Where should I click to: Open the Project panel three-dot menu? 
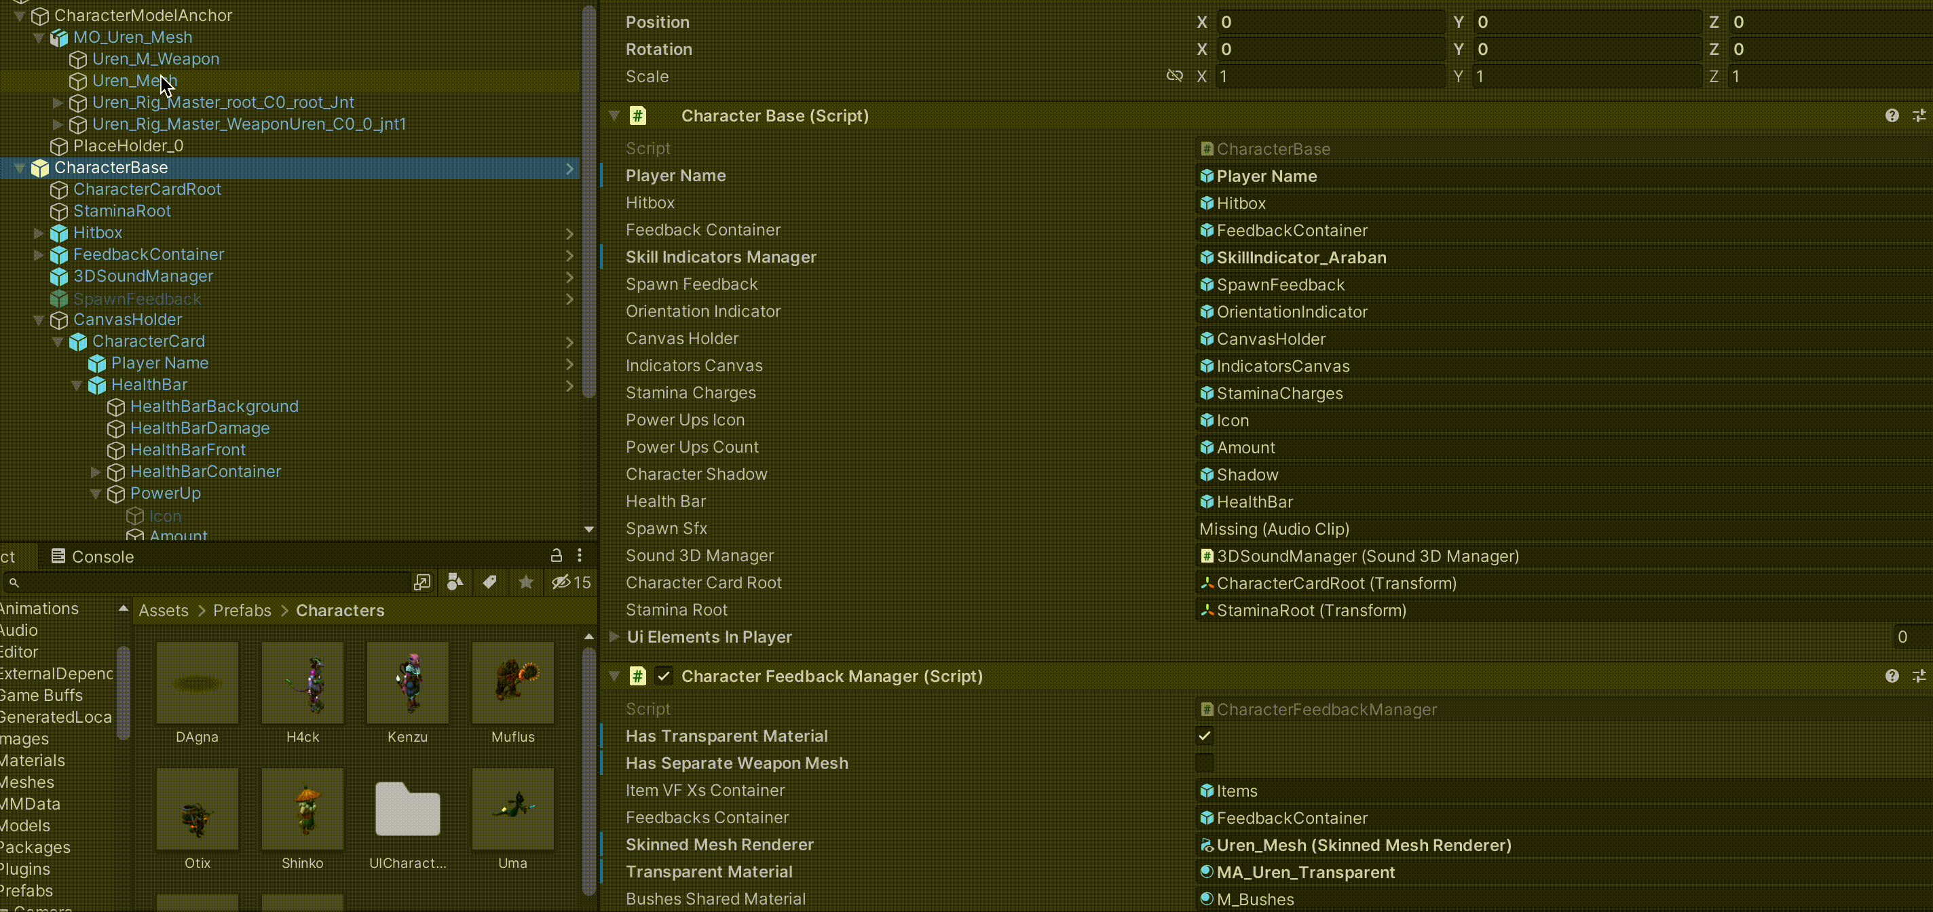tap(580, 556)
